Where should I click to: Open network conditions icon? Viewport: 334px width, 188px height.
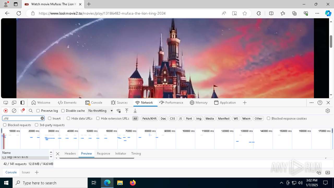[118, 111]
